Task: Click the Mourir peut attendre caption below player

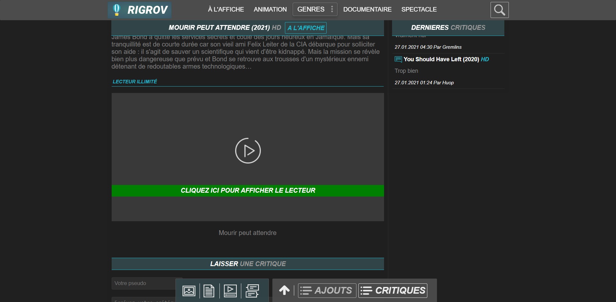Action: (x=247, y=233)
